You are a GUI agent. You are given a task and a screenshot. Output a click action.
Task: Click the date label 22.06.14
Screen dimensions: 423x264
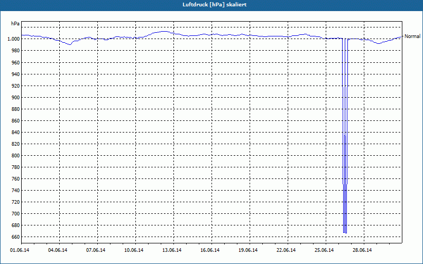point(286,250)
